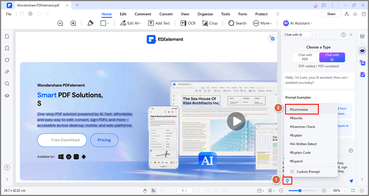This screenshot has width=369, height=196.
Task: Play the PDFelement promo video
Action: (x=236, y=122)
